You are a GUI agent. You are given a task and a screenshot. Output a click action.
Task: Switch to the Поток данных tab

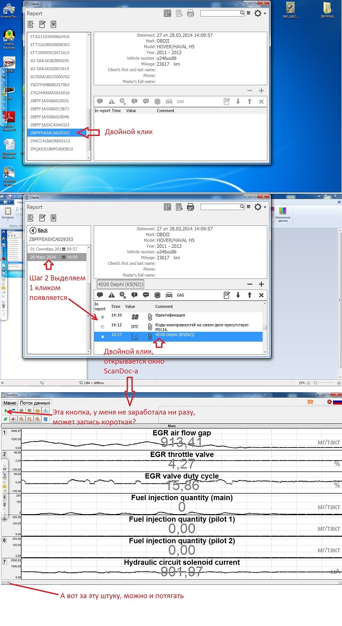click(35, 403)
